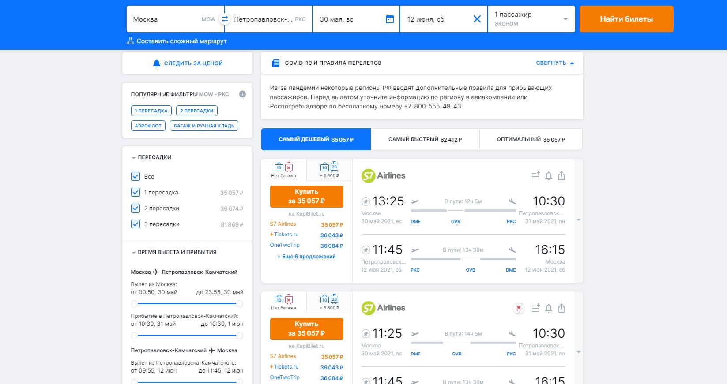Apply the Багаж и ручная кладь filter chip
The image size is (727, 384).
(x=204, y=126)
